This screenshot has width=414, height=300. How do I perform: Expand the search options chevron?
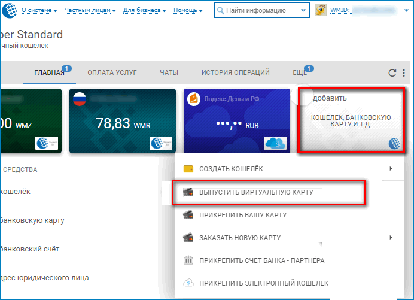(x=303, y=10)
